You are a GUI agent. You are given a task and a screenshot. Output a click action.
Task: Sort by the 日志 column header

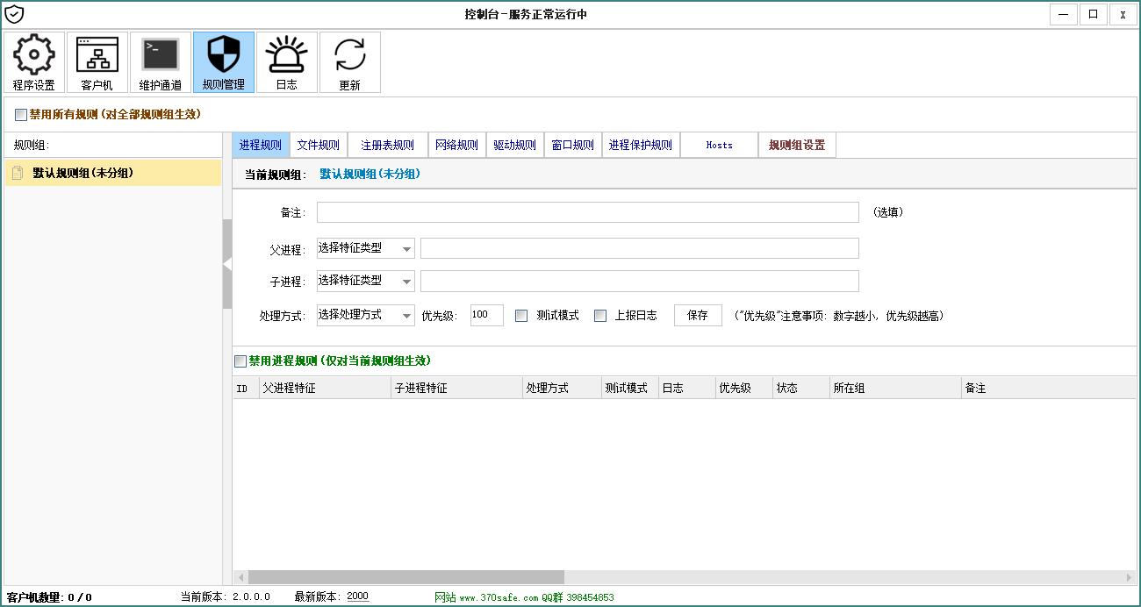coord(687,388)
